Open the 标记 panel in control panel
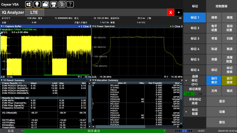Screen dimensions: 237x133 pos(214,70)
